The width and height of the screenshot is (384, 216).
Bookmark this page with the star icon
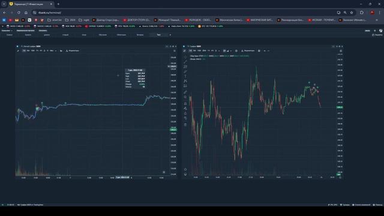pos(352,13)
